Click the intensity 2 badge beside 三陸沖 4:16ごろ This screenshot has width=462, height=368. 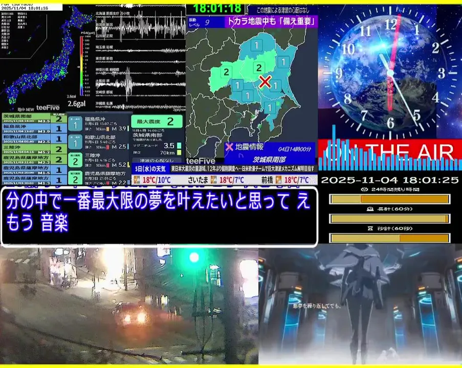pyautogui.click(x=75, y=160)
